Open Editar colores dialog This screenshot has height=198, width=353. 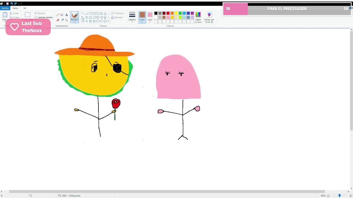coord(198,17)
